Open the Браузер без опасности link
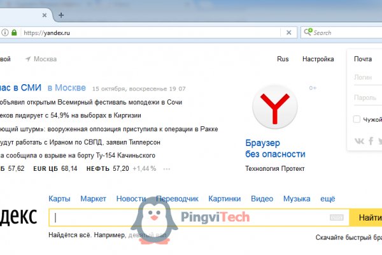 pos(274,149)
